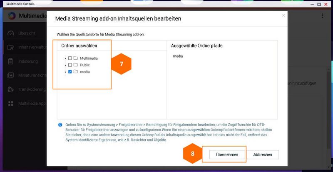Screen dimensions: 333x172
Task: Click the Multimedia Console logo icon
Action: pos(12,16)
